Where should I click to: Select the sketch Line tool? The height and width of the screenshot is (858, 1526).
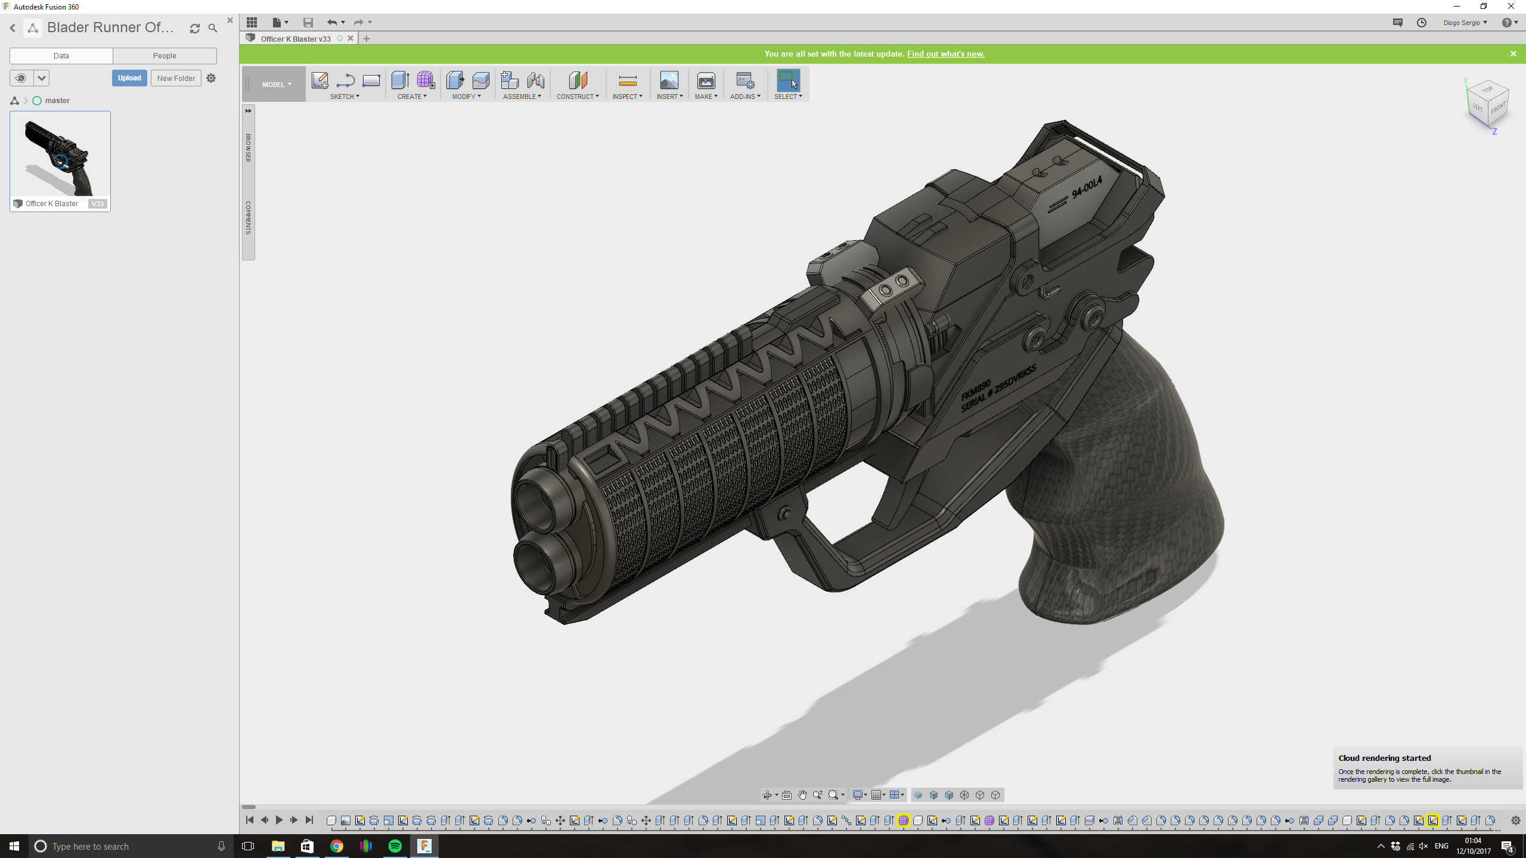click(x=345, y=80)
